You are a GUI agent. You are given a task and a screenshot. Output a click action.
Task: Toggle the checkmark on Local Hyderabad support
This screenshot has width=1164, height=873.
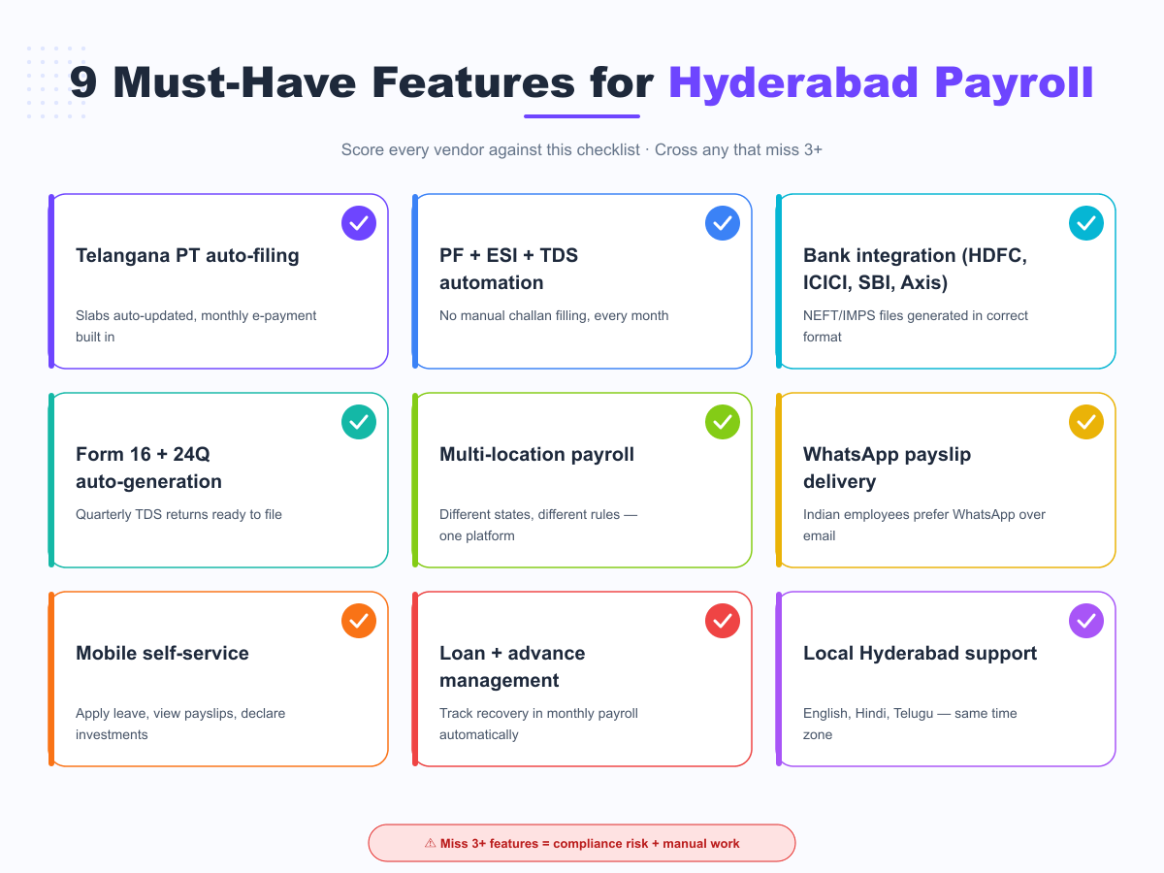click(x=1085, y=620)
